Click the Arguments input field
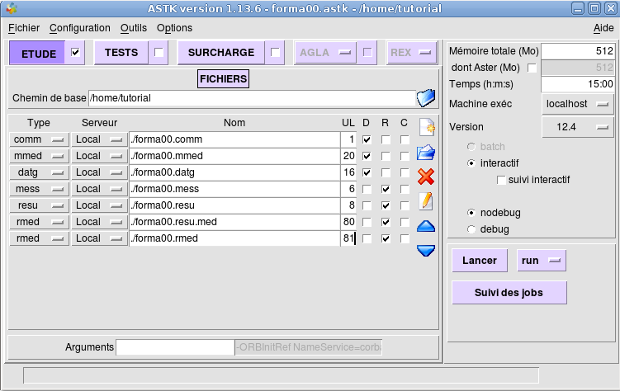The width and height of the screenshot is (620, 391). (x=175, y=347)
